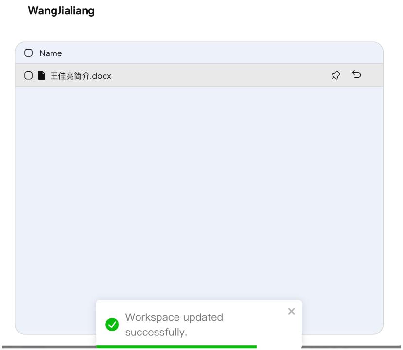Pin 王佳亮简介.docx to the workspace
The height and width of the screenshot is (350, 403).
(335, 75)
